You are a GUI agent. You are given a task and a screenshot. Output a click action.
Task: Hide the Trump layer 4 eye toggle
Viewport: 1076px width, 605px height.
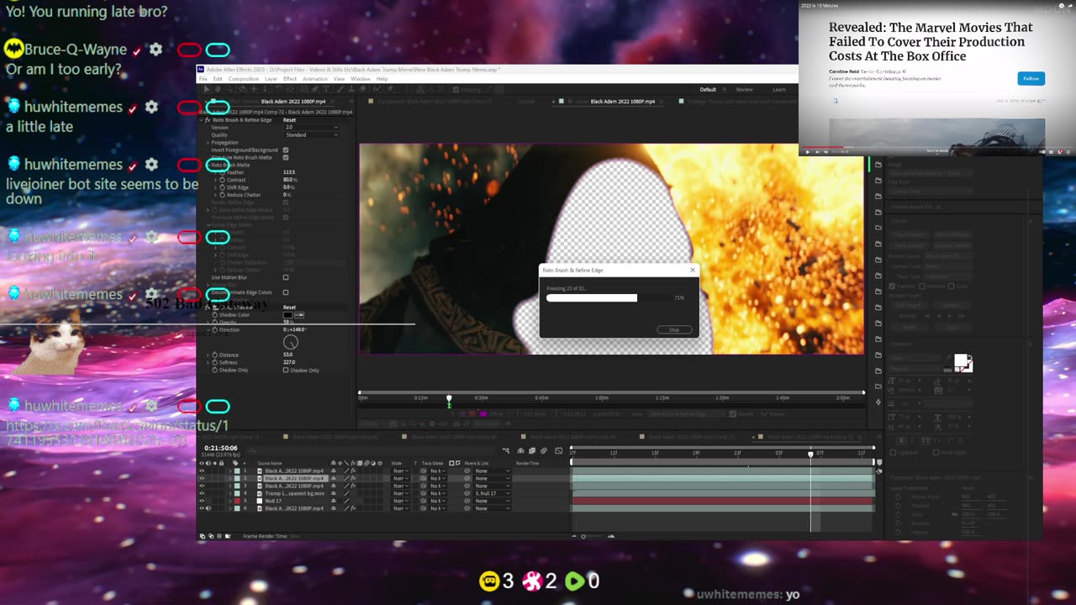[202, 493]
